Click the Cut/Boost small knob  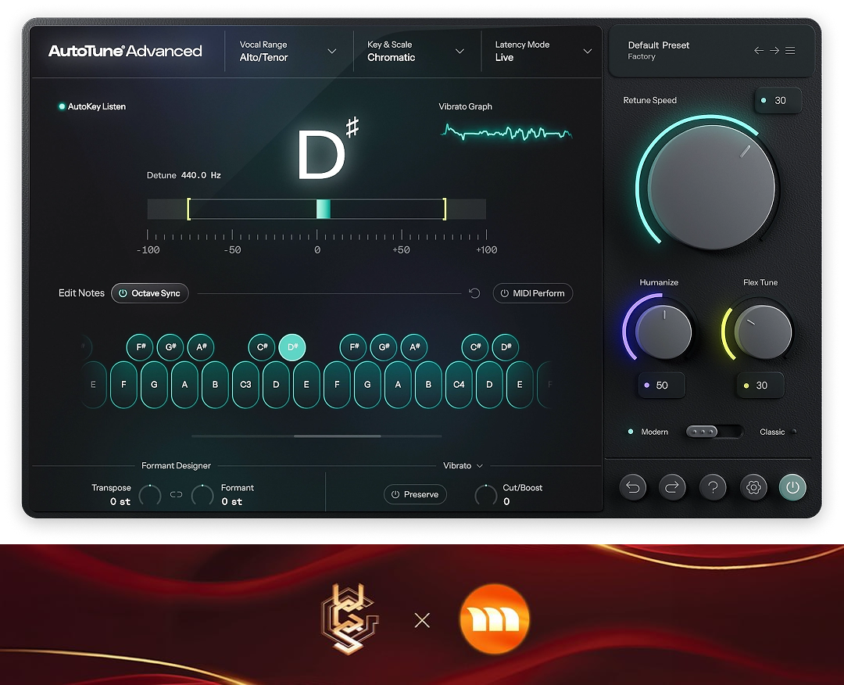(485, 494)
